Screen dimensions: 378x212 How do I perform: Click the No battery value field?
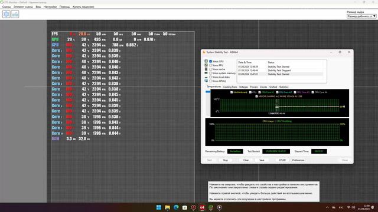point(235,151)
